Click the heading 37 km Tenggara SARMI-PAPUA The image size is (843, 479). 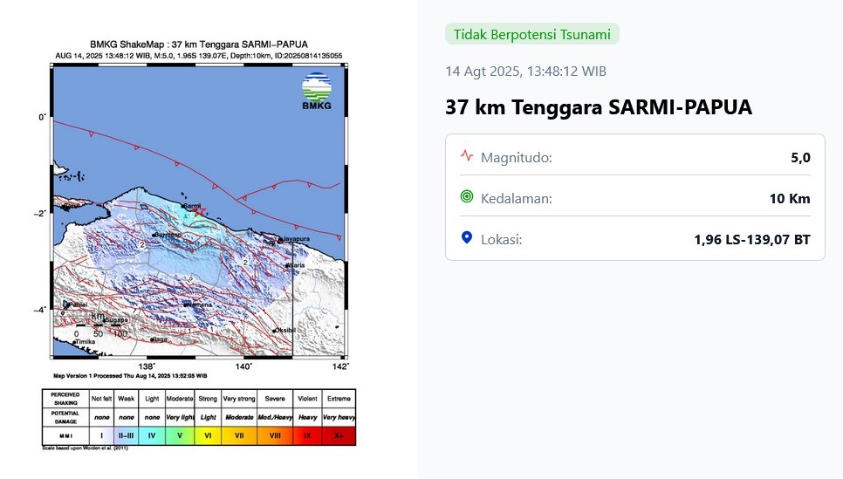click(599, 107)
